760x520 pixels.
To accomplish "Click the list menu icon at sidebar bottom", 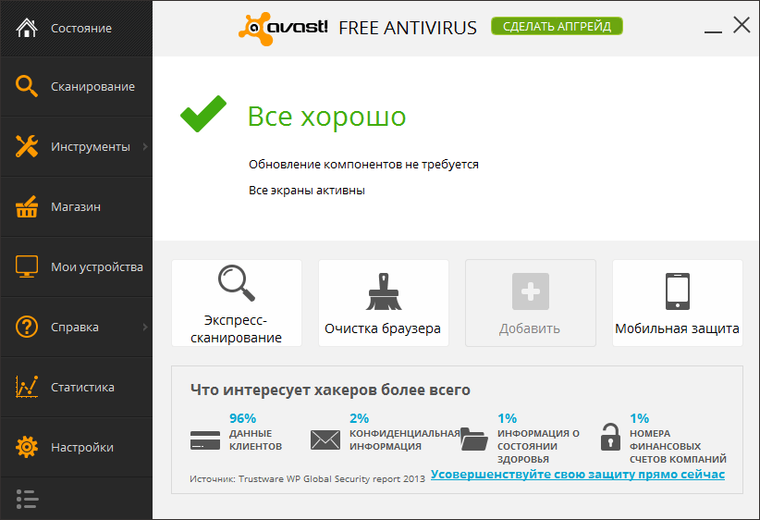I will 27,499.
